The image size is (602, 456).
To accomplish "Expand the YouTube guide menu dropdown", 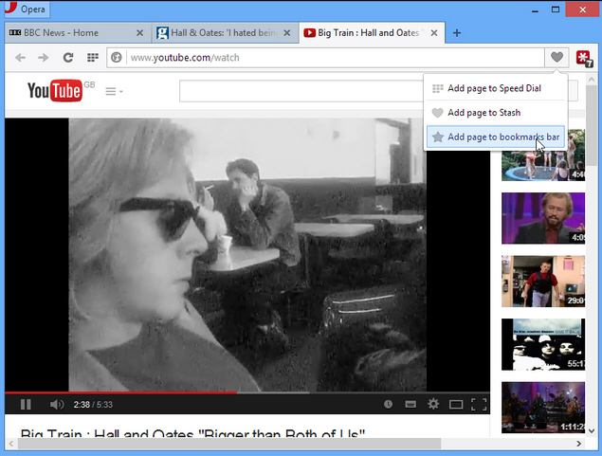I will coord(114,91).
